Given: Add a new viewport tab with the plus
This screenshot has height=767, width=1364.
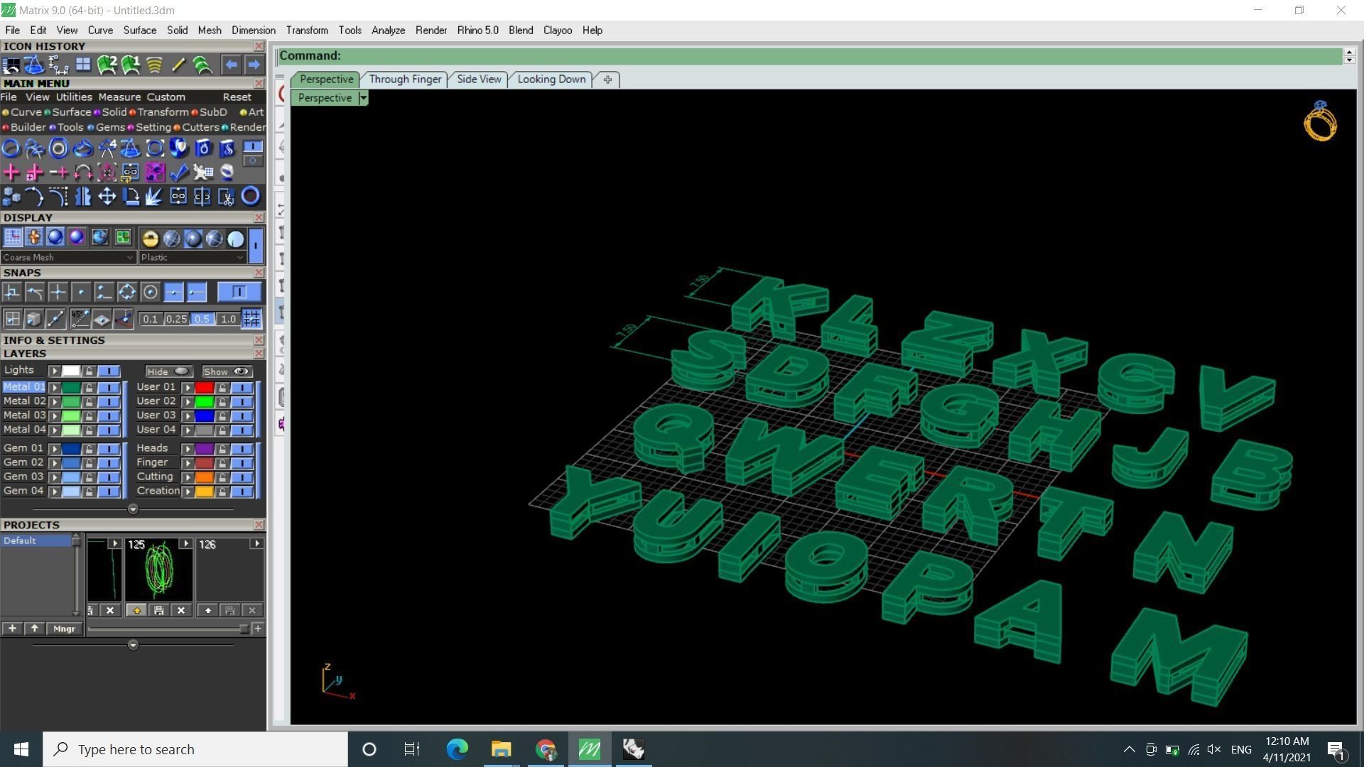Looking at the screenshot, I should click(x=607, y=80).
